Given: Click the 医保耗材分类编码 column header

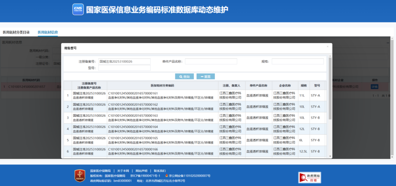Looking at the screenshot, I should click(x=163, y=85).
